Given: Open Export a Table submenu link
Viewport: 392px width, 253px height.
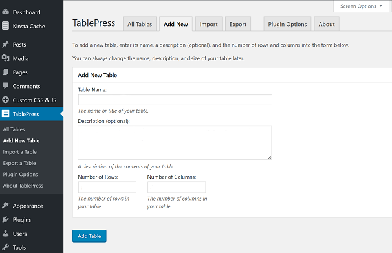Looking at the screenshot, I should coord(19,163).
